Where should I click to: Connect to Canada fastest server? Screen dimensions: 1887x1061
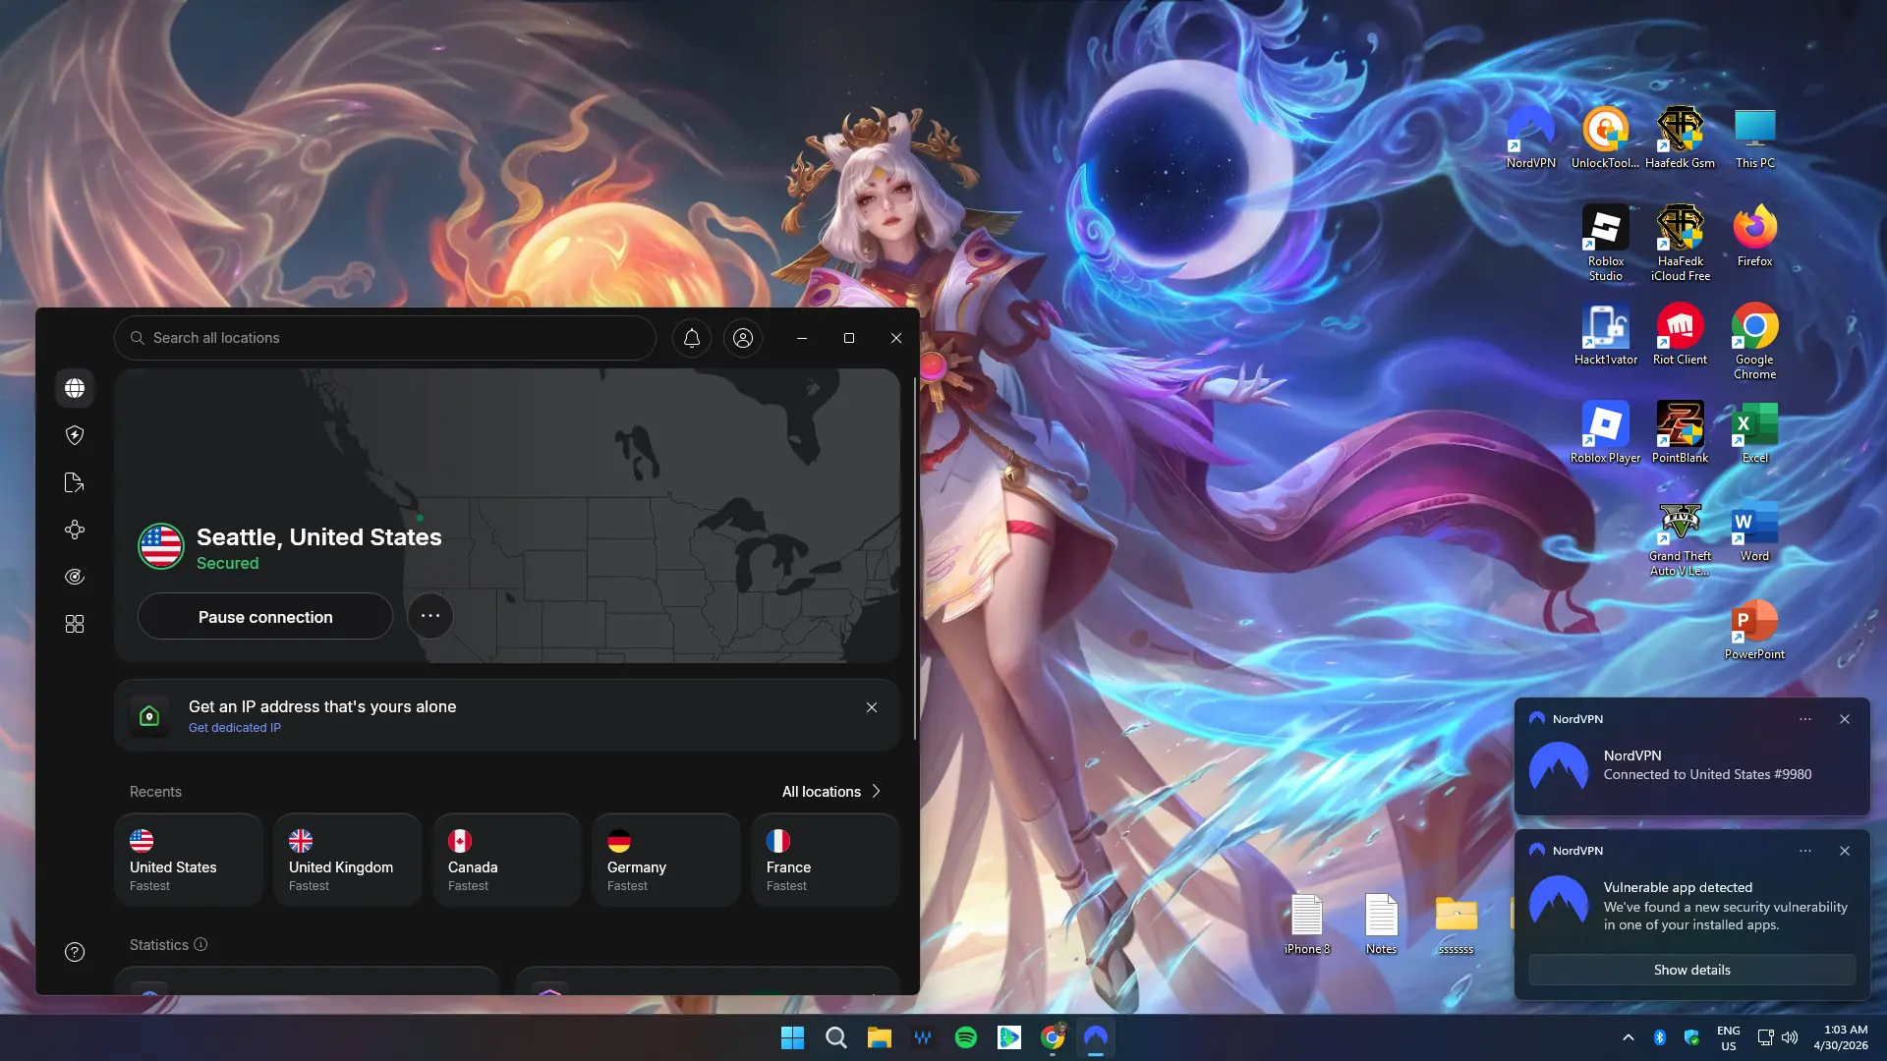507,861
